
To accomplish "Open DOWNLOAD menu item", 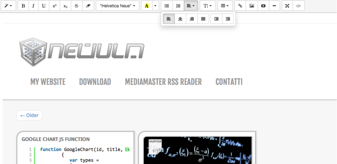I will pos(95,82).
